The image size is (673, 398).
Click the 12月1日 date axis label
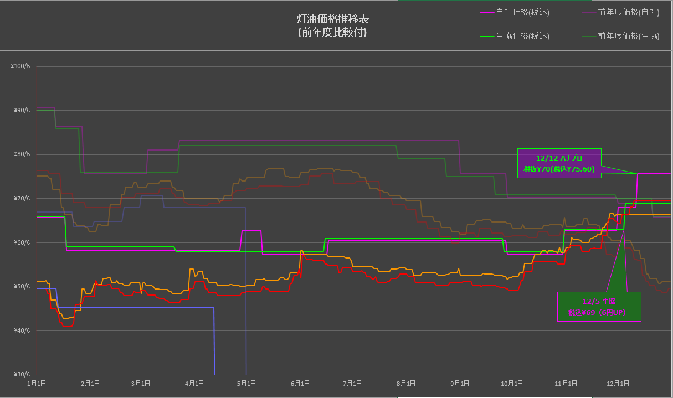(618, 383)
